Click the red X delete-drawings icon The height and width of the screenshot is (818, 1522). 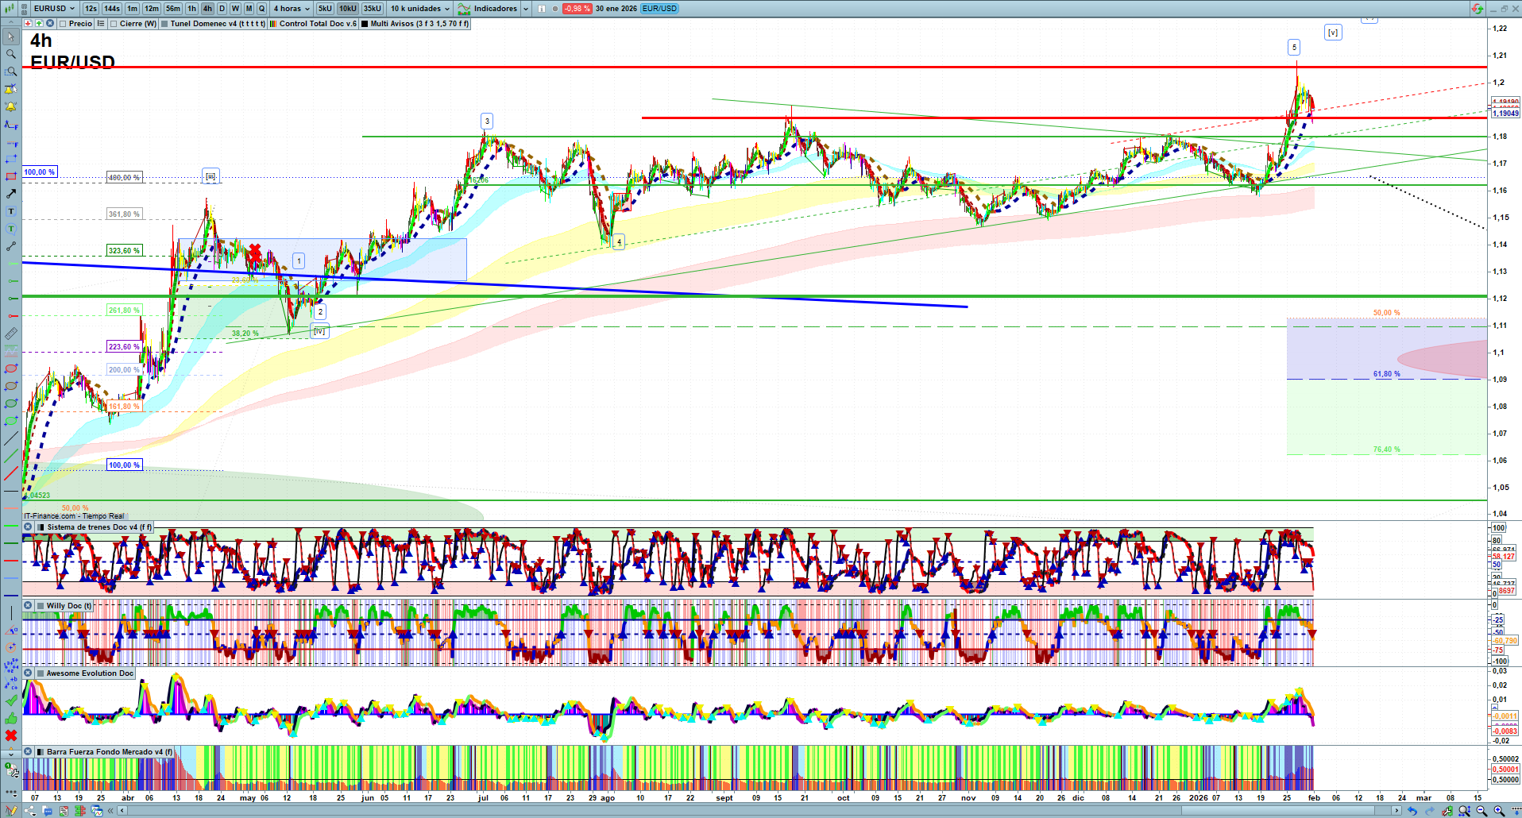11,735
